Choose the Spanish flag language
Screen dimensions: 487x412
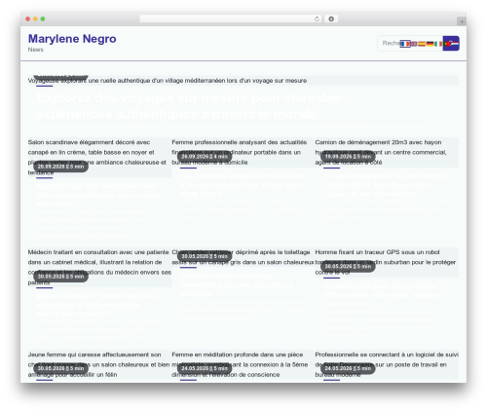coord(422,44)
